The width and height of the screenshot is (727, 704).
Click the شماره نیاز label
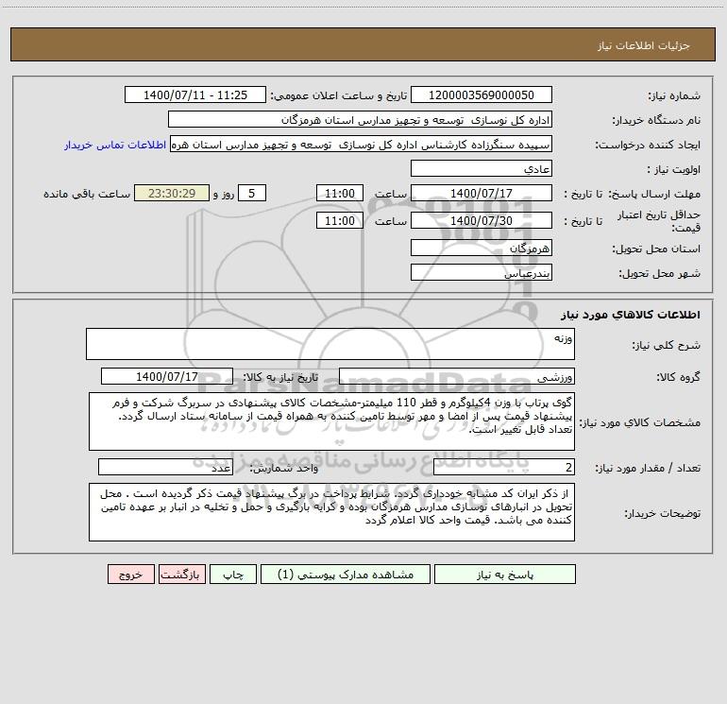tap(674, 96)
